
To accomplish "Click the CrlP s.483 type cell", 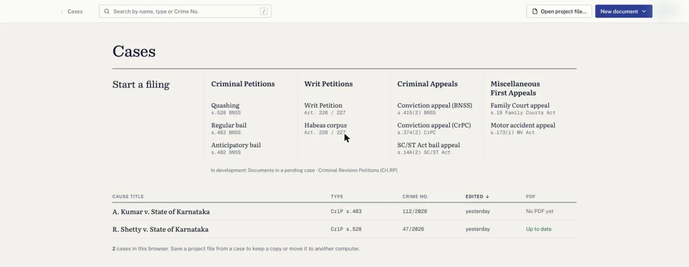I will [346, 211].
